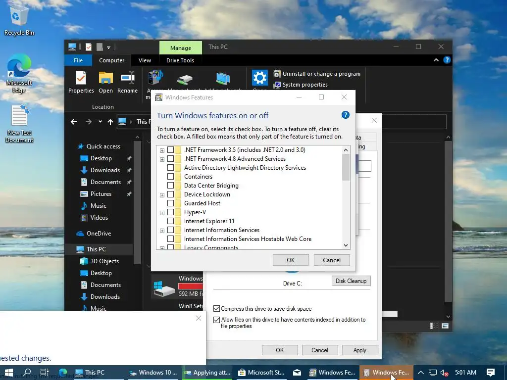Click Properties icon in Explorer ribbon
This screenshot has width=507, height=380.
point(81,82)
